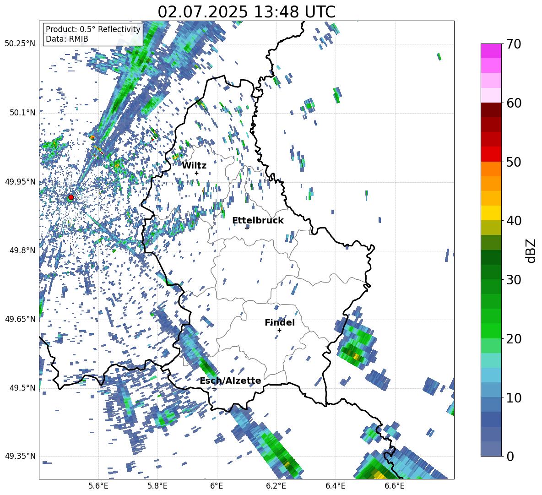Click the 10 value on colorbar
This screenshot has height=495, width=542.
pyautogui.click(x=513, y=397)
